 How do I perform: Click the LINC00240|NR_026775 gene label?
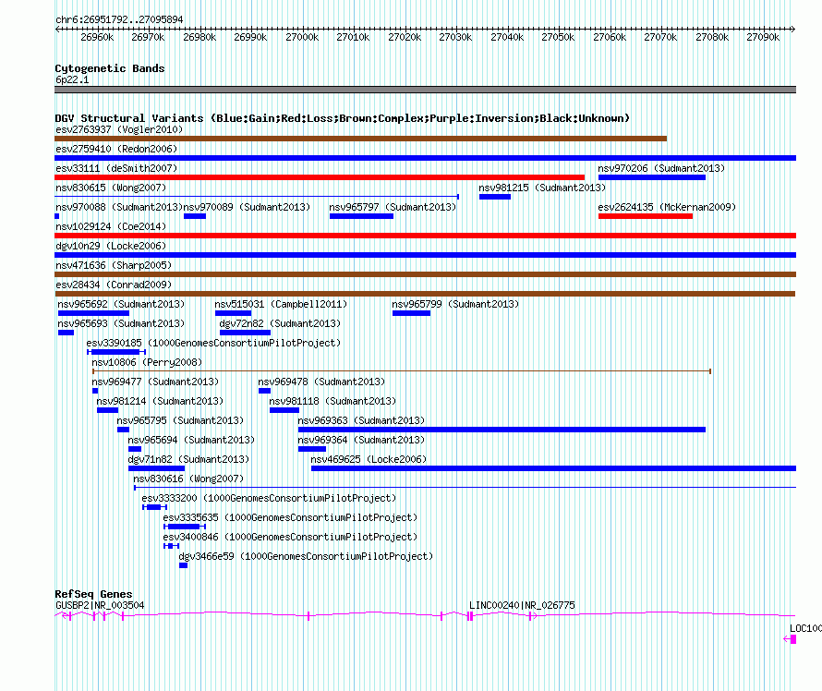pyautogui.click(x=522, y=605)
